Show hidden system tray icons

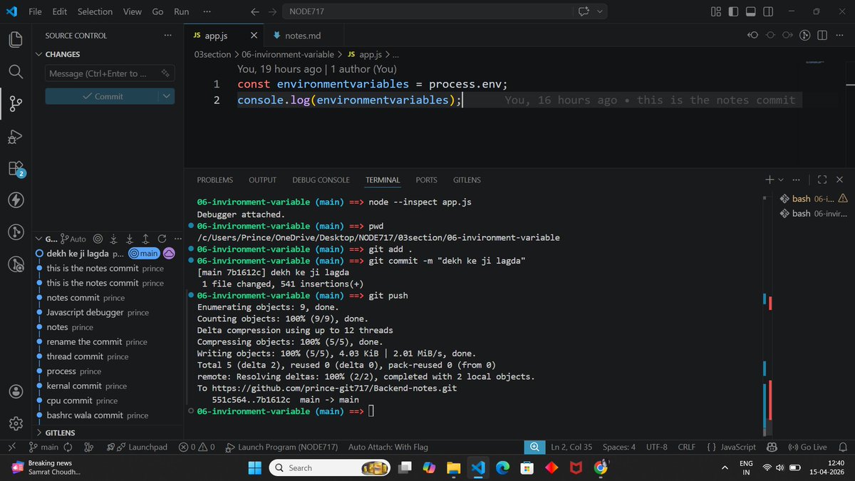(x=725, y=467)
